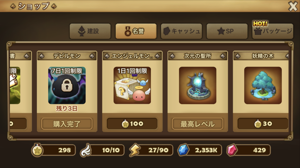Tap the glory medal icon showing 298
This screenshot has height=168, width=300.
[x=37, y=150]
